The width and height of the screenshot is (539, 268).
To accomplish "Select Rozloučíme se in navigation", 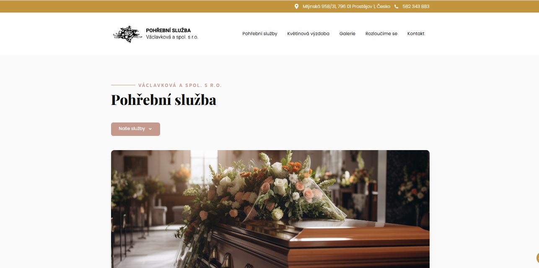I will coord(381,34).
